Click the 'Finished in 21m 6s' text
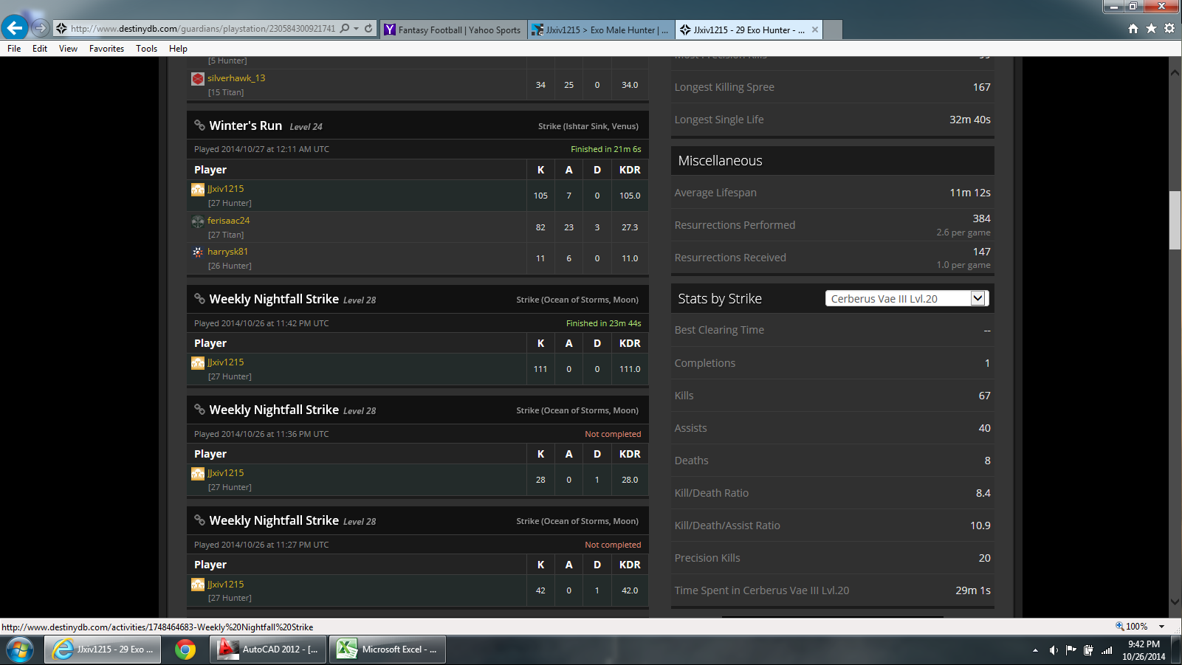 [x=605, y=149]
